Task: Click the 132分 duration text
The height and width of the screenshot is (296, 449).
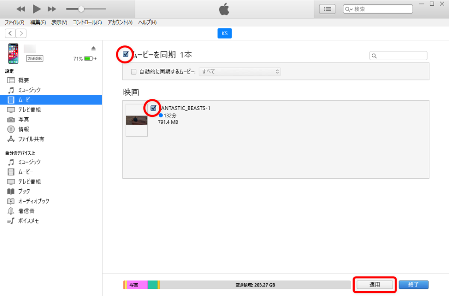Action: [x=170, y=116]
